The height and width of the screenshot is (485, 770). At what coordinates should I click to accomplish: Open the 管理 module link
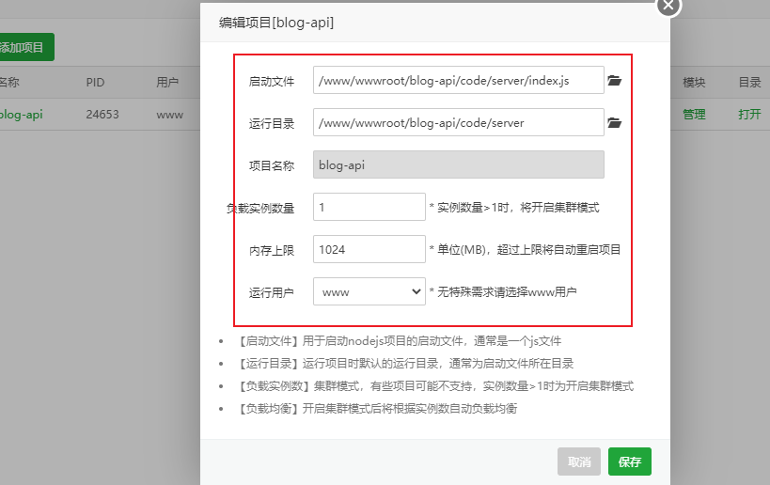pyautogui.click(x=694, y=115)
